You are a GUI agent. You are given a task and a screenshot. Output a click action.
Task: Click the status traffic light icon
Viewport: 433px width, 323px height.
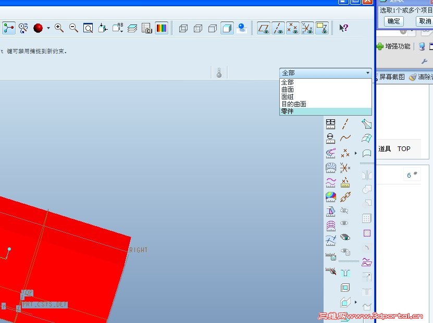click(219, 73)
